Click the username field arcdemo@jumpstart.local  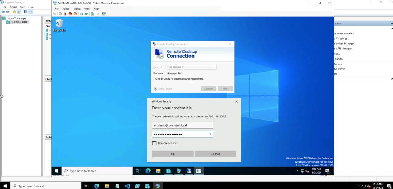pos(183,125)
